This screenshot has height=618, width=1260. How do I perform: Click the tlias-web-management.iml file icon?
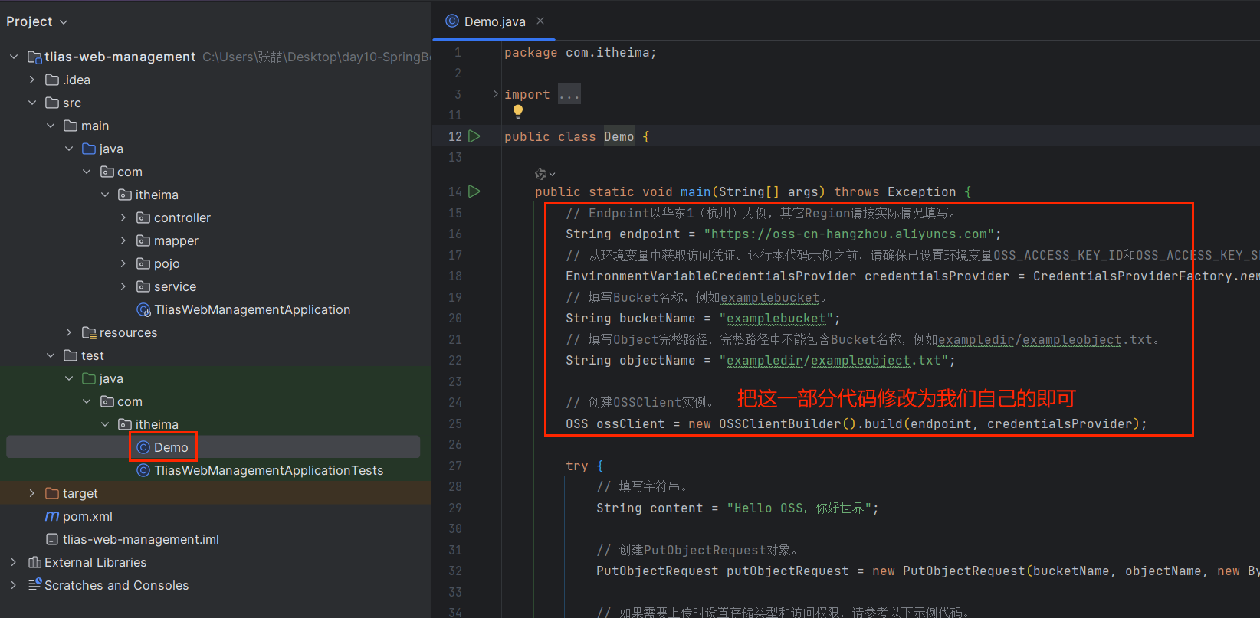[52, 539]
